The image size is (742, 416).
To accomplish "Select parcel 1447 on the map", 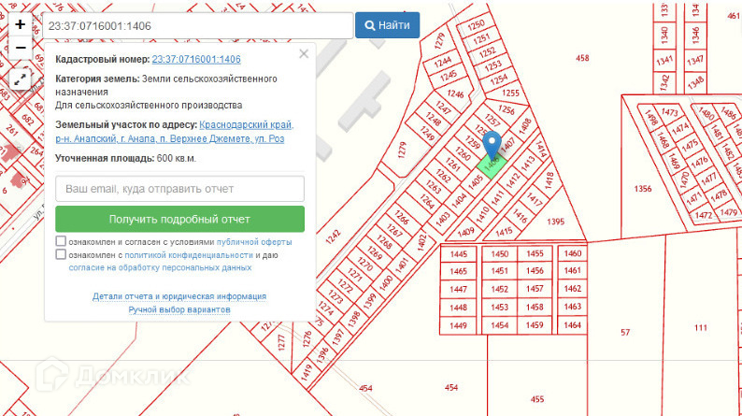I will point(458,289).
